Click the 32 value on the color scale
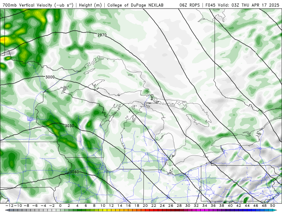This screenshot has height=212, width=282. [x=196, y=206]
